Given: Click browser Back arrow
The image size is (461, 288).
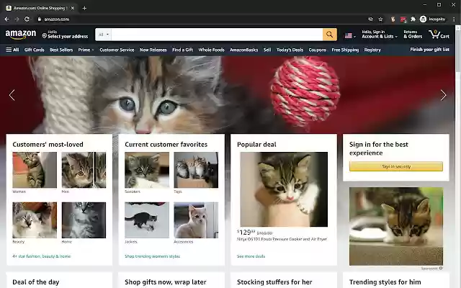Looking at the screenshot, I should click(6, 19).
